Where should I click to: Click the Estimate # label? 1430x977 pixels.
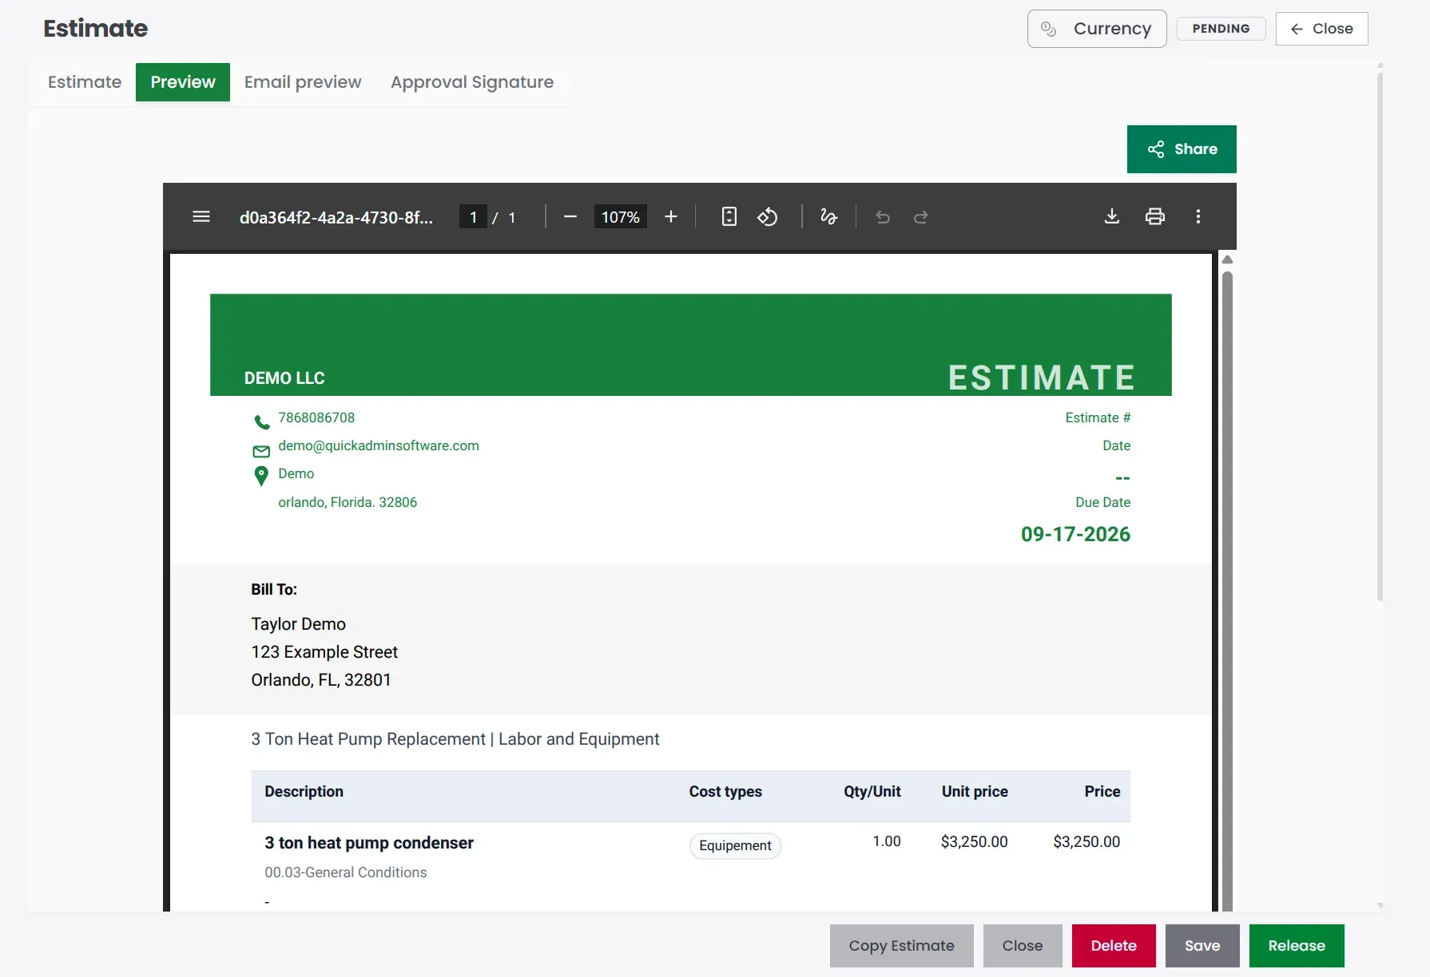[x=1098, y=417]
